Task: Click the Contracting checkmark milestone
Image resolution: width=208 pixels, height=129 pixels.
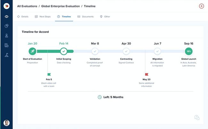Action: [126, 51]
